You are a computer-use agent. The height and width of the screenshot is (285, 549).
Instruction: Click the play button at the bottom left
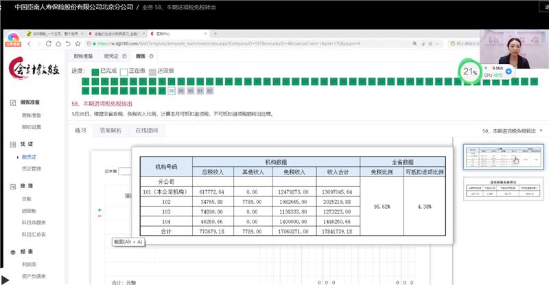pos(5,280)
